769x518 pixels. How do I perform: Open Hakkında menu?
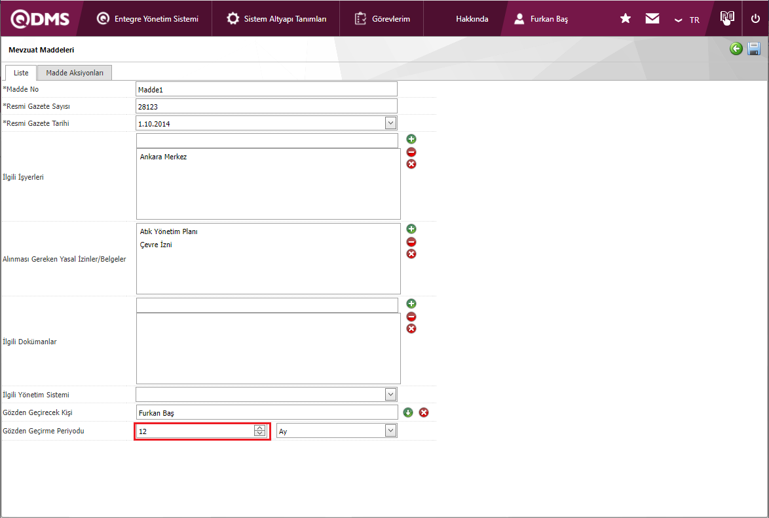click(x=472, y=18)
